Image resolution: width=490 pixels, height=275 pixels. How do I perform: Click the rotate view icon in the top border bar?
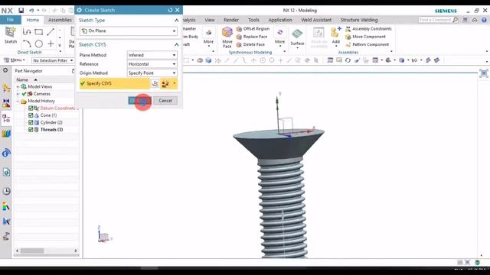coord(348,60)
